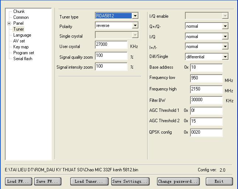Click the disabled Single crystal dropdown
This screenshot has height=189, width=238.
point(117,35)
